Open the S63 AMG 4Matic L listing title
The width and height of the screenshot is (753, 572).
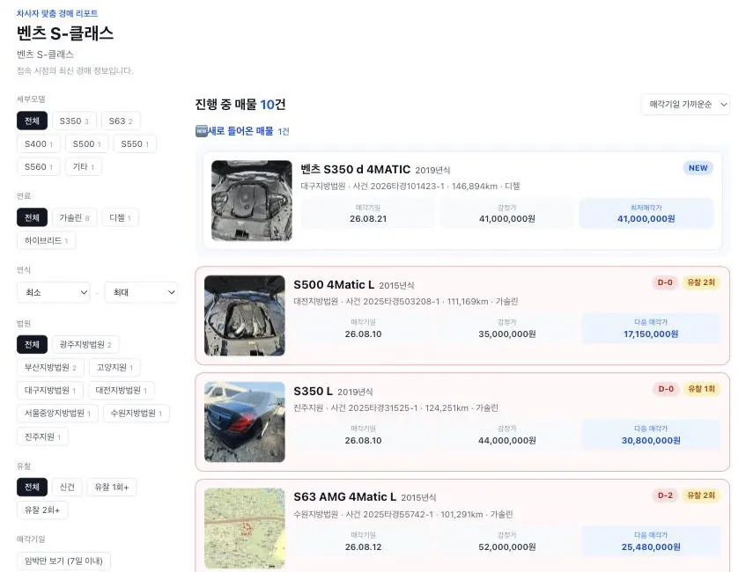[345, 496]
